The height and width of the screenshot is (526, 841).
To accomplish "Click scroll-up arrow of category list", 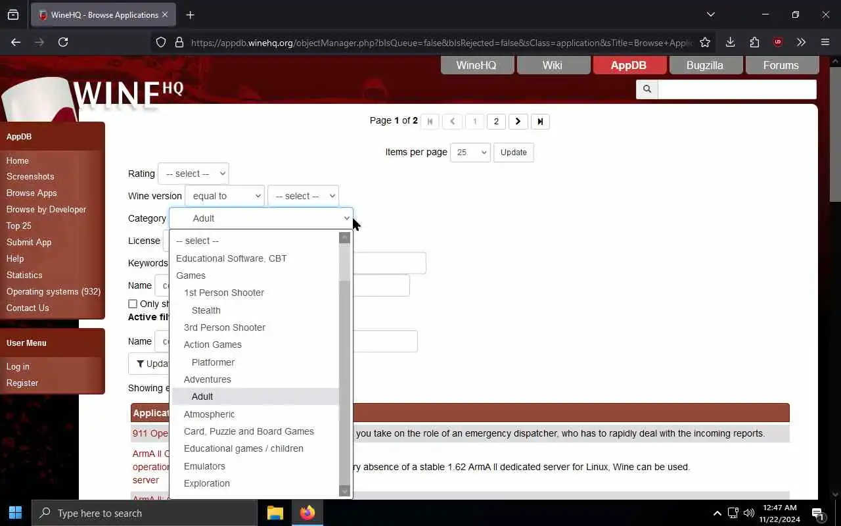I will point(344,238).
